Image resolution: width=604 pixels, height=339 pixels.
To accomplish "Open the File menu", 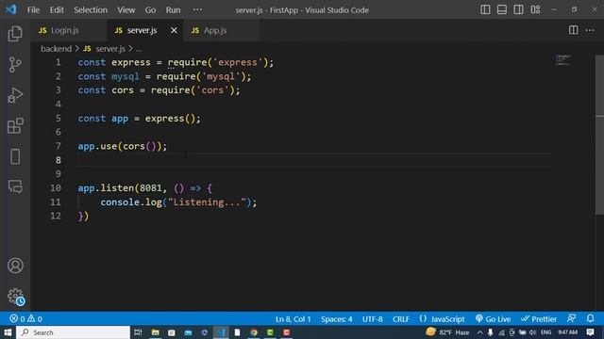I will coord(34,10).
